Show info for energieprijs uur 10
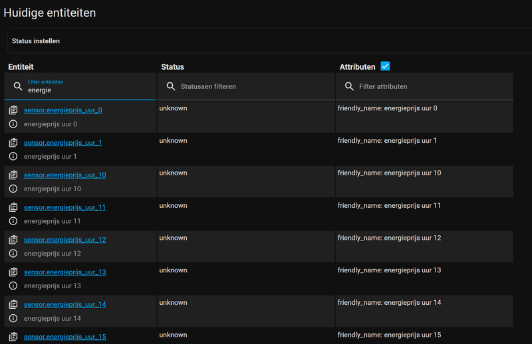This screenshot has height=344, width=532. 13,189
